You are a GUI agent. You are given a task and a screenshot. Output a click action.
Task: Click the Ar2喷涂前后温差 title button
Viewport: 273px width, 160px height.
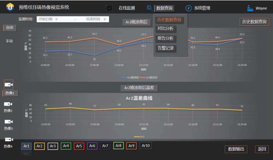tap(139, 88)
